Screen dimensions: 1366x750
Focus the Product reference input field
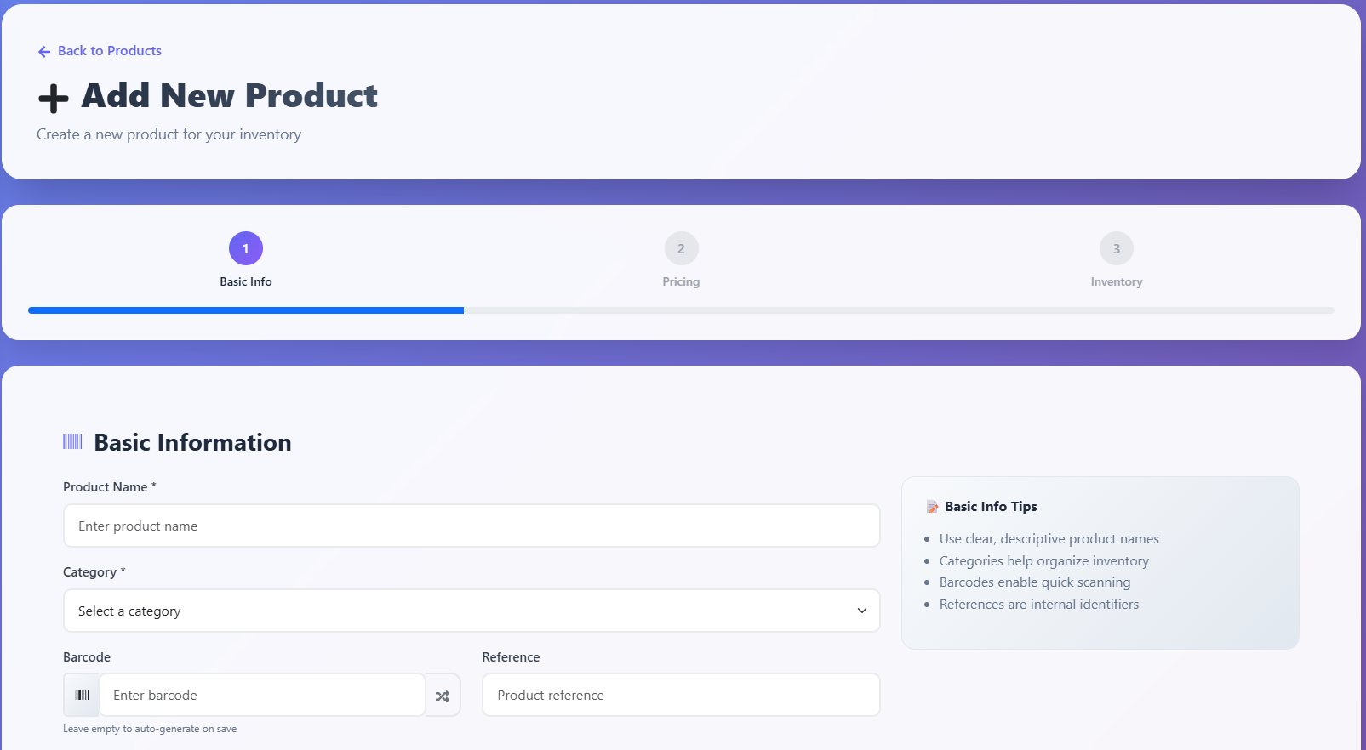681,695
